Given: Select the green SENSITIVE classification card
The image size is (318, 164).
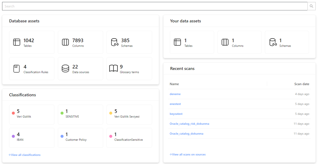Looking at the screenshot, I should click(80, 114).
